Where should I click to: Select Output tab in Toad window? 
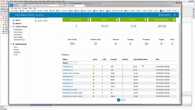tap(4, 109)
